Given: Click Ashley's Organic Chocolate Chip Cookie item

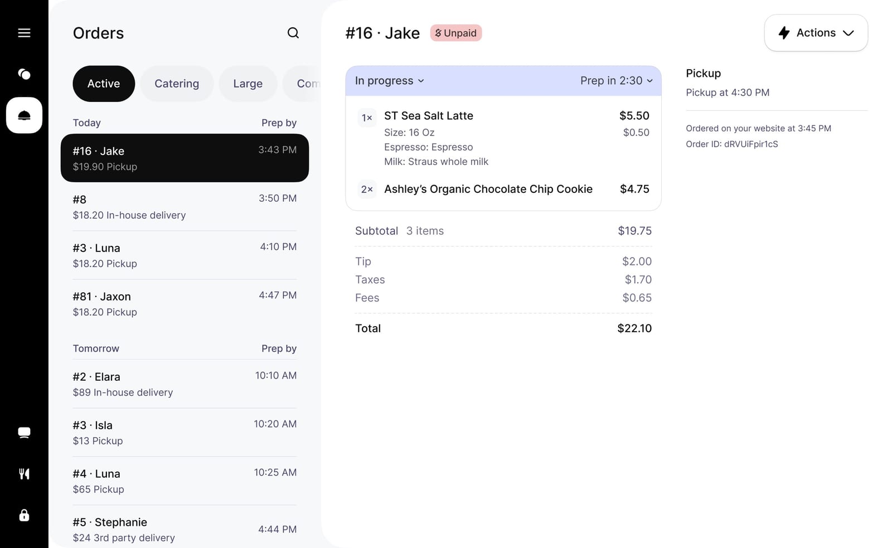Looking at the screenshot, I should point(488,189).
